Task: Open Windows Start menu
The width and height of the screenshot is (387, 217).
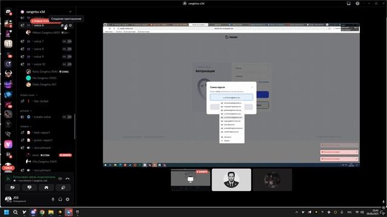Action: [x=7, y=212]
